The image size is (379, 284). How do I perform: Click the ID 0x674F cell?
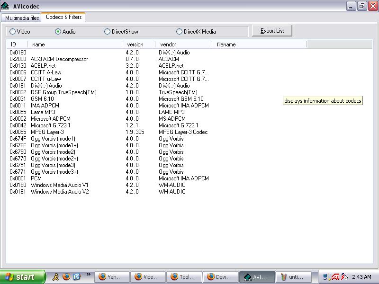click(18, 139)
